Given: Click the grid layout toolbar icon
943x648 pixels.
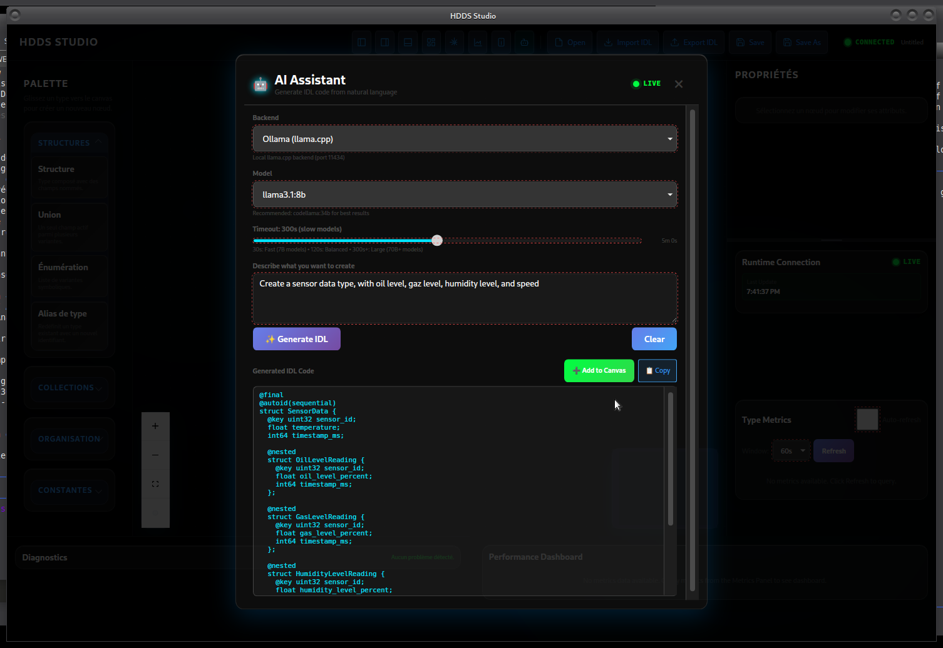Looking at the screenshot, I should 431,43.
